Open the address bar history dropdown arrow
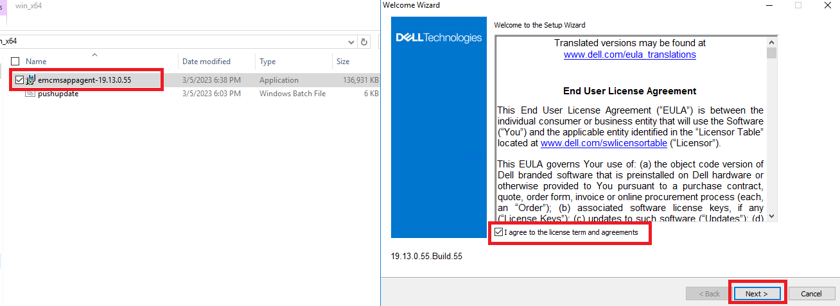The image size is (840, 306). pyautogui.click(x=351, y=42)
